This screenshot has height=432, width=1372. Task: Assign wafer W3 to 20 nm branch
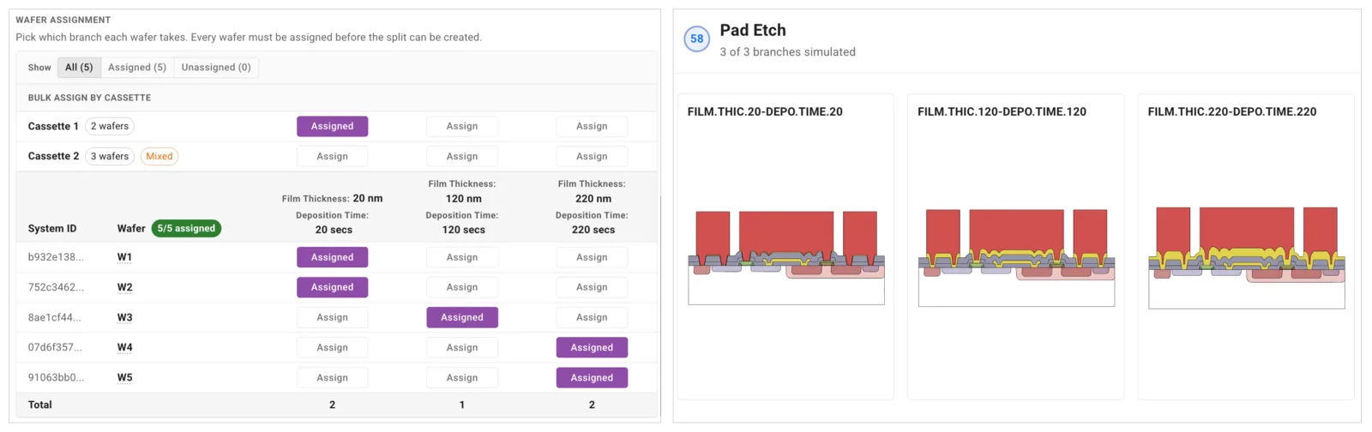coord(333,317)
